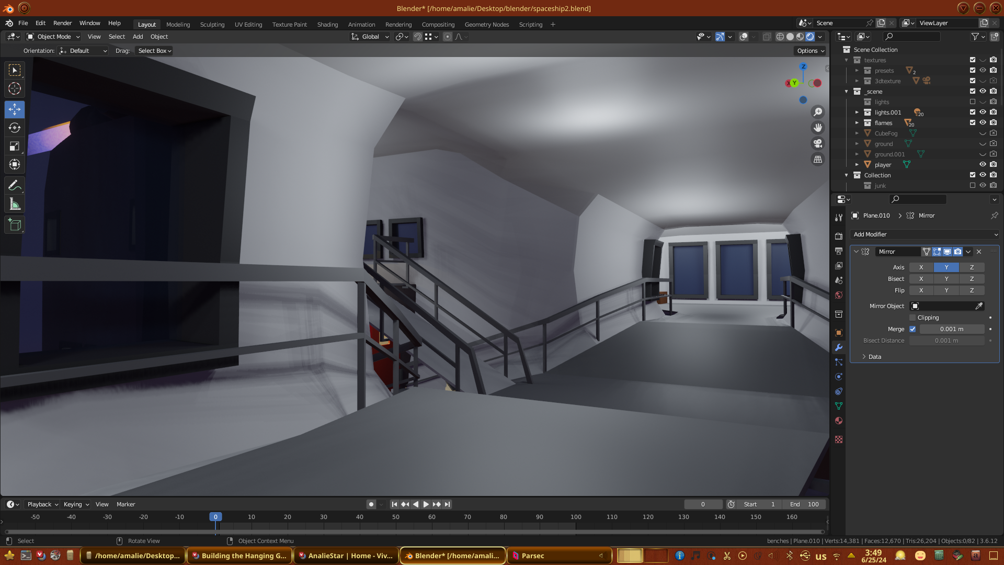Hide the player object in outliner

pos(983,165)
